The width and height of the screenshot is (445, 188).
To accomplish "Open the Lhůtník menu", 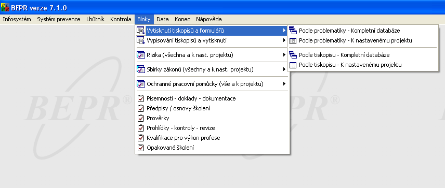I will click(x=95, y=20).
